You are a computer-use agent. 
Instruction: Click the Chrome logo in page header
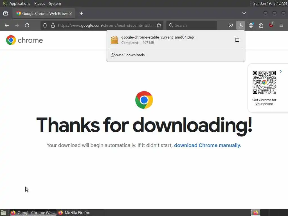[x=24, y=40]
